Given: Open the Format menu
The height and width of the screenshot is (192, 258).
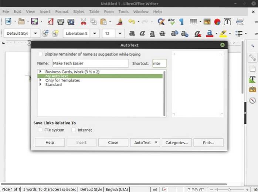Looking at the screenshot, I should click(x=62, y=11).
